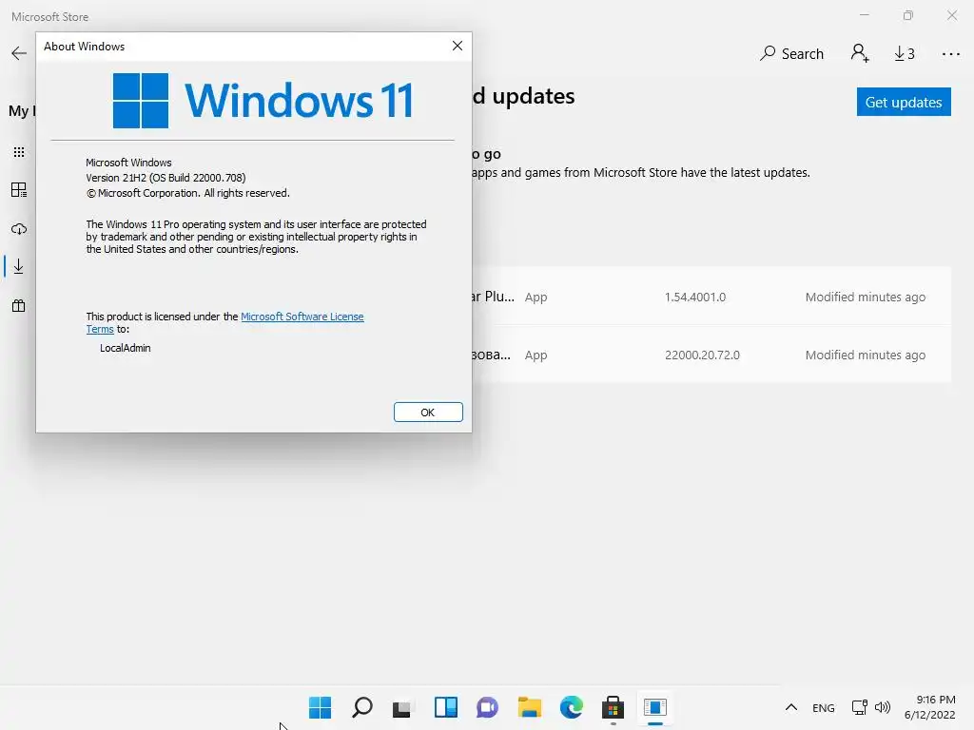This screenshot has width=974, height=730.
Task: Click OK in About Windows dialog
Action: [x=428, y=413]
